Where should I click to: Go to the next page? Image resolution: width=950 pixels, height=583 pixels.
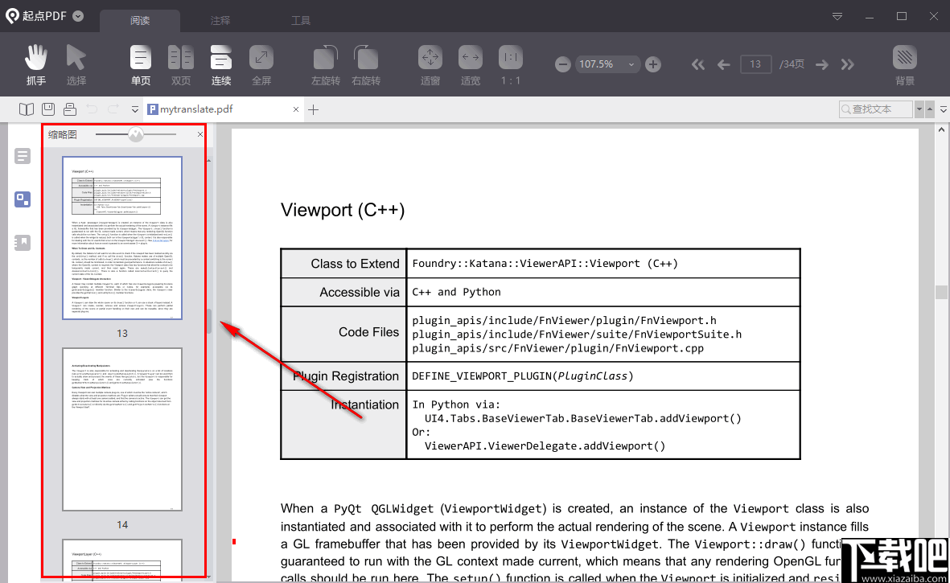click(x=821, y=64)
